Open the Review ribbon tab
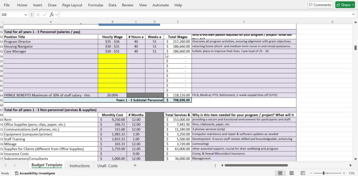 (128, 5)
